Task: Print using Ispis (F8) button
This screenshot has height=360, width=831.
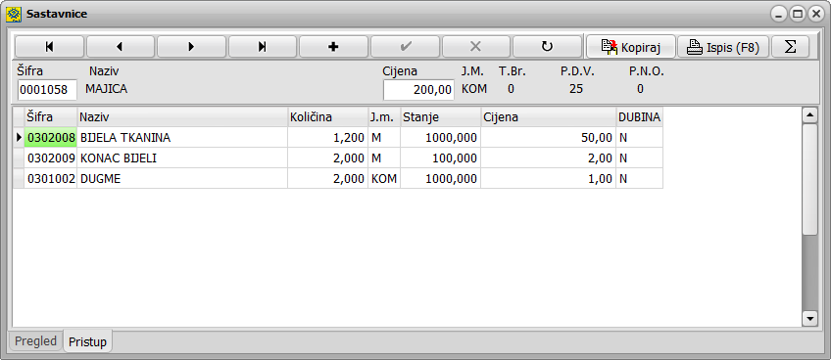Action: (x=723, y=47)
